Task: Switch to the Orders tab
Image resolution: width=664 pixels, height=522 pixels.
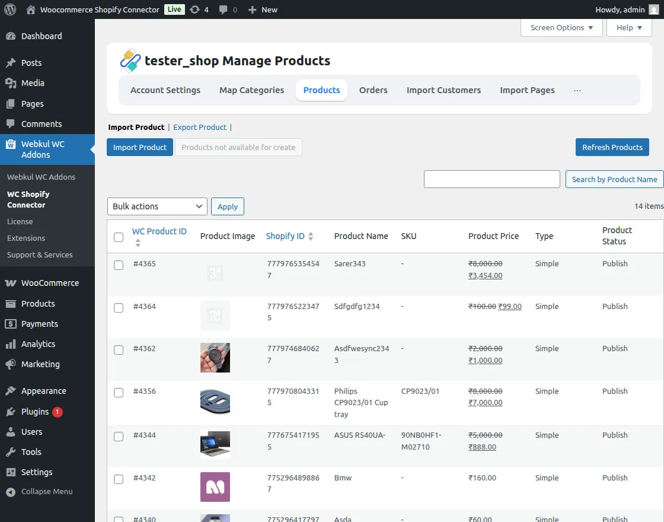Action: (373, 90)
